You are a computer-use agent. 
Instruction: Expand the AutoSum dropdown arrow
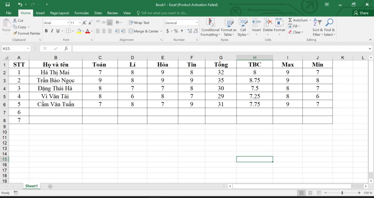310,20
